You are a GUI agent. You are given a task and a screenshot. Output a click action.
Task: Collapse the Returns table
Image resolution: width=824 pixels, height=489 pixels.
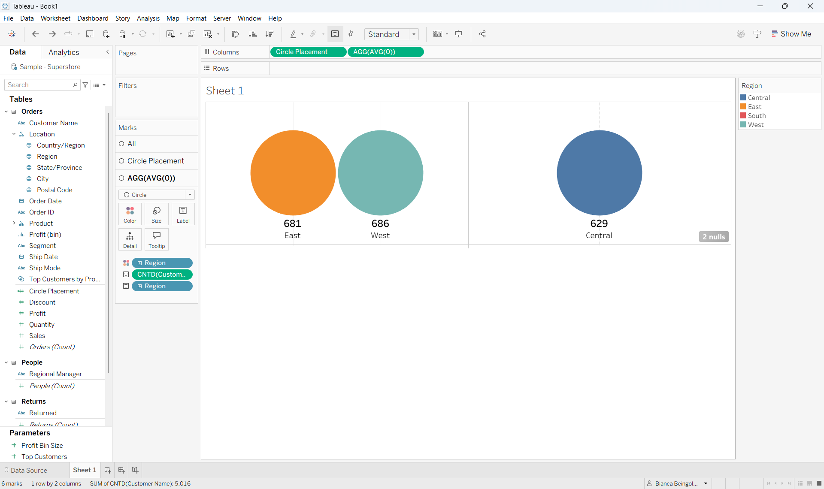coord(6,401)
